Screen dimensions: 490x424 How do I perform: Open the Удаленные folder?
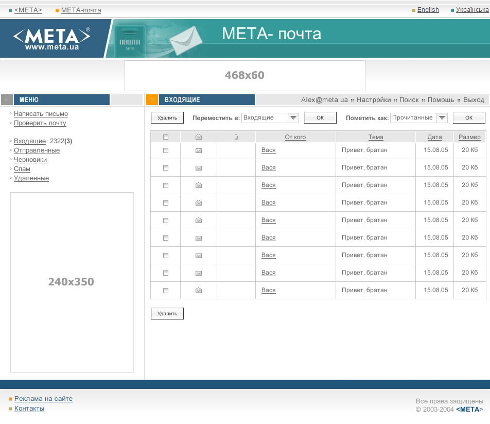click(x=31, y=178)
